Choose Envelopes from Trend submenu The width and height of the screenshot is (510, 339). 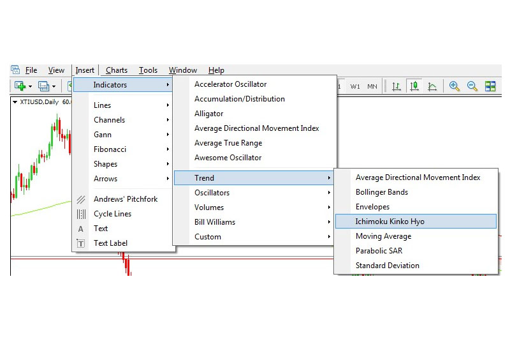pos(416,207)
